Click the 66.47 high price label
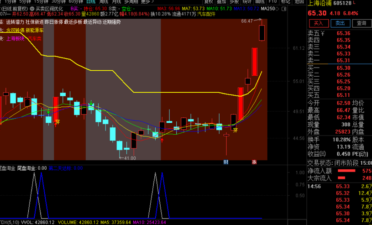The height and width of the screenshot is (225, 372). click(x=247, y=21)
